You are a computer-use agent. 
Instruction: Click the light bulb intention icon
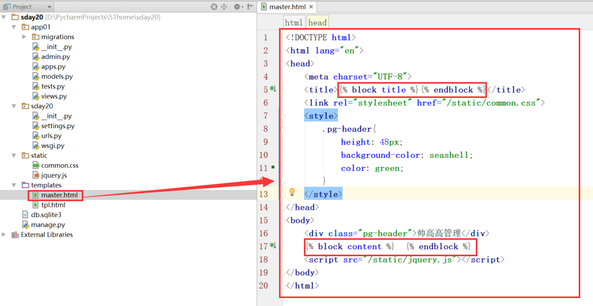(292, 192)
